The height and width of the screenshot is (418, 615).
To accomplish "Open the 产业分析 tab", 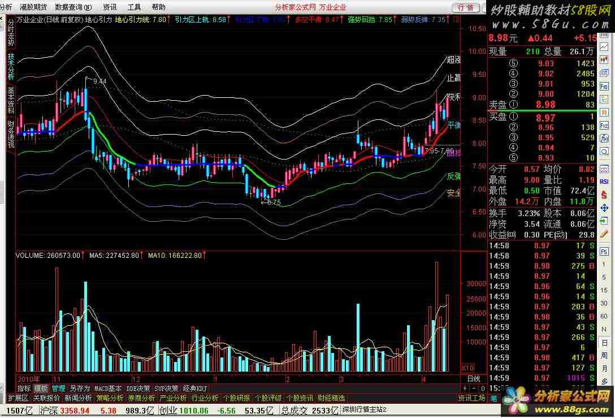I will tap(173, 398).
